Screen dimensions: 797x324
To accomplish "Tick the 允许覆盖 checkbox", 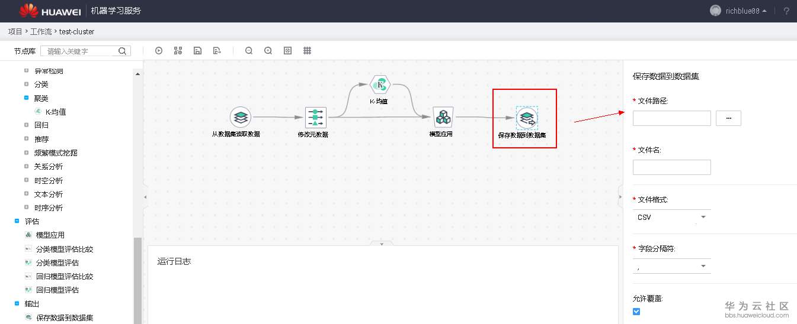I will pyautogui.click(x=636, y=312).
